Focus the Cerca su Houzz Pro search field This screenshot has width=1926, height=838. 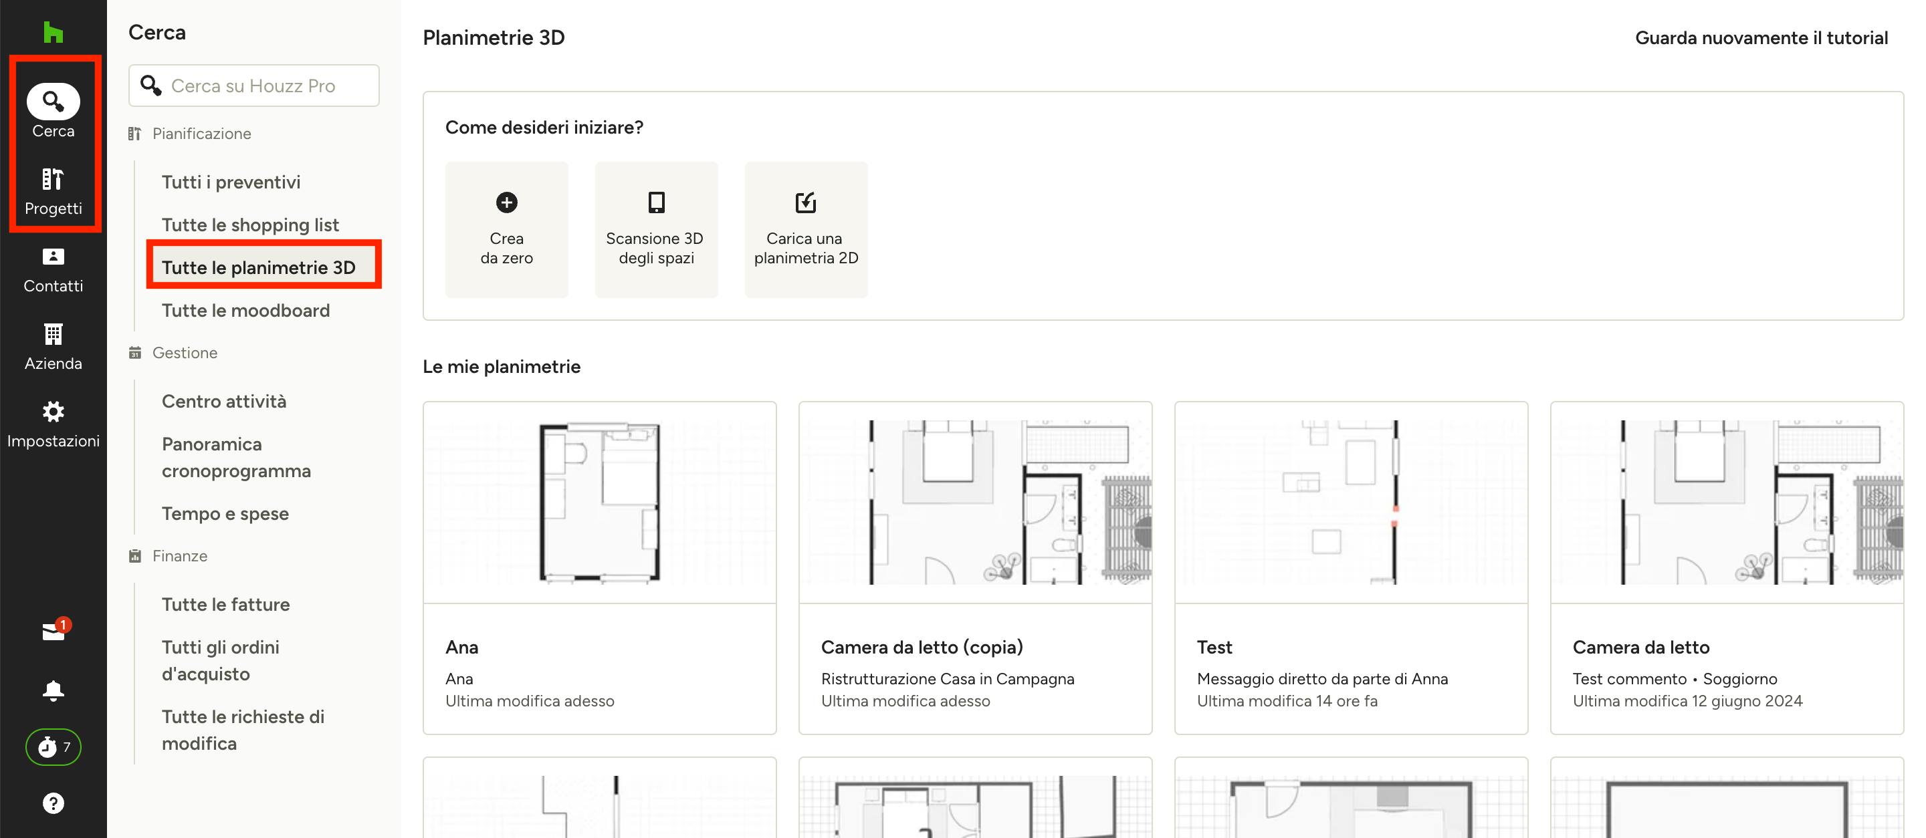coord(254,85)
